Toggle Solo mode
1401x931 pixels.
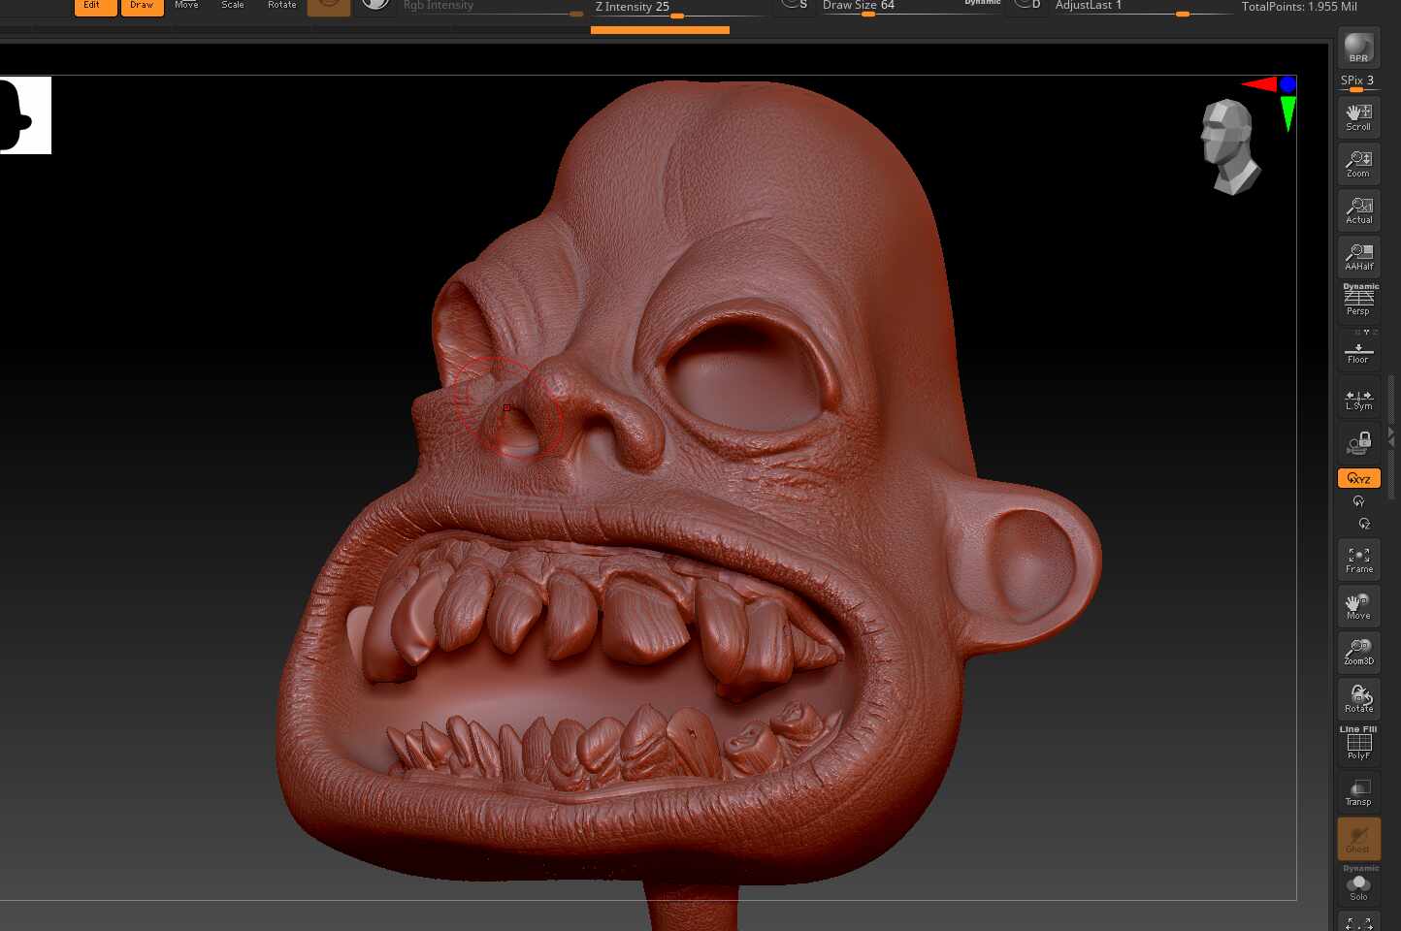click(1358, 884)
